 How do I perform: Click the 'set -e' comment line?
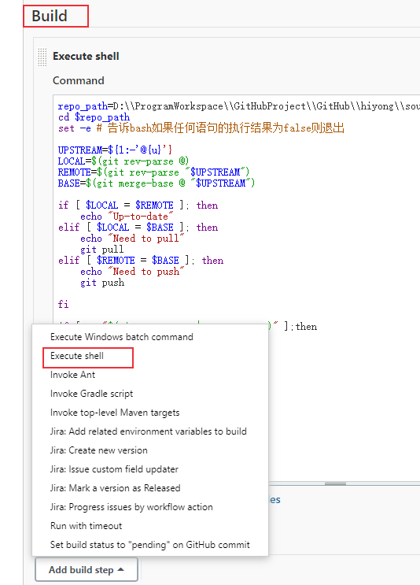201,128
